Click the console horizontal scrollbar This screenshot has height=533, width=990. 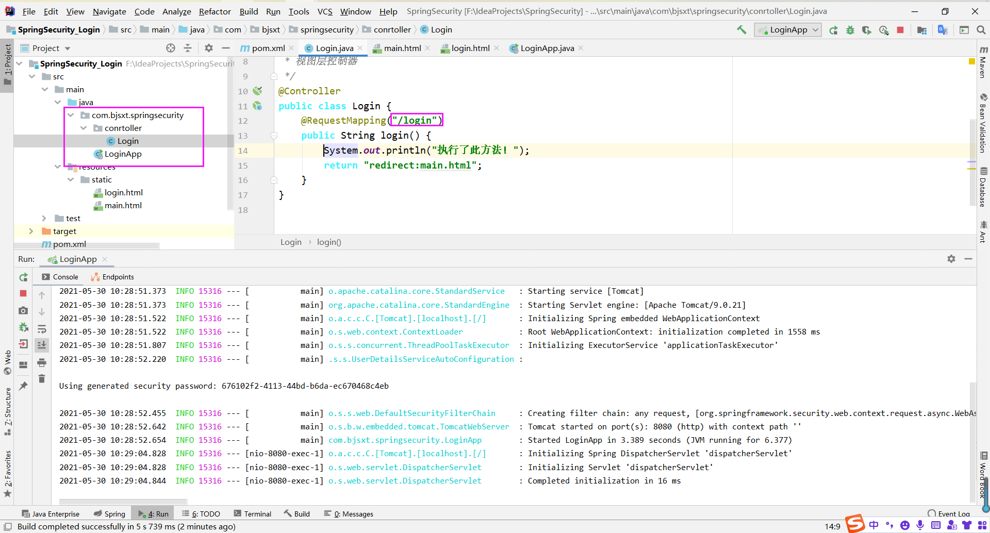coord(123,501)
